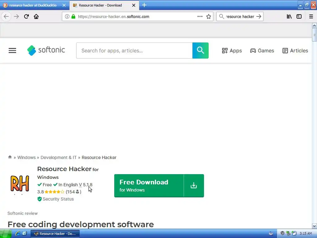The width and height of the screenshot is (317, 238).
Task: Click the browser search box text
Action: (240, 17)
